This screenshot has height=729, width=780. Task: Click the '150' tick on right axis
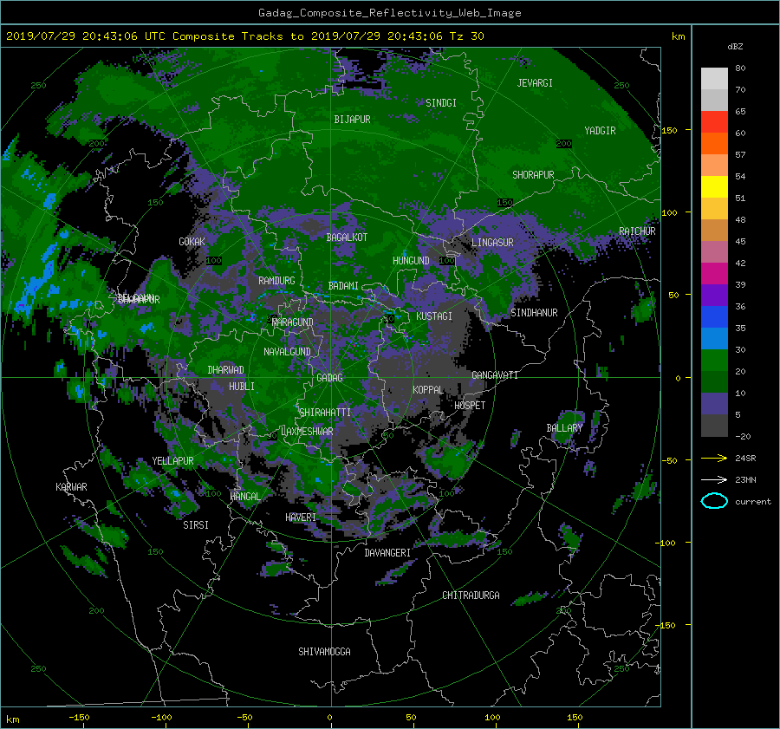point(670,130)
